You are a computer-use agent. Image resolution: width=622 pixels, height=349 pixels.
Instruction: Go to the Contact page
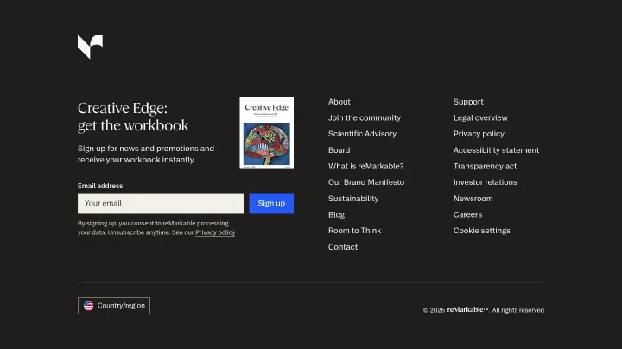[x=343, y=247]
